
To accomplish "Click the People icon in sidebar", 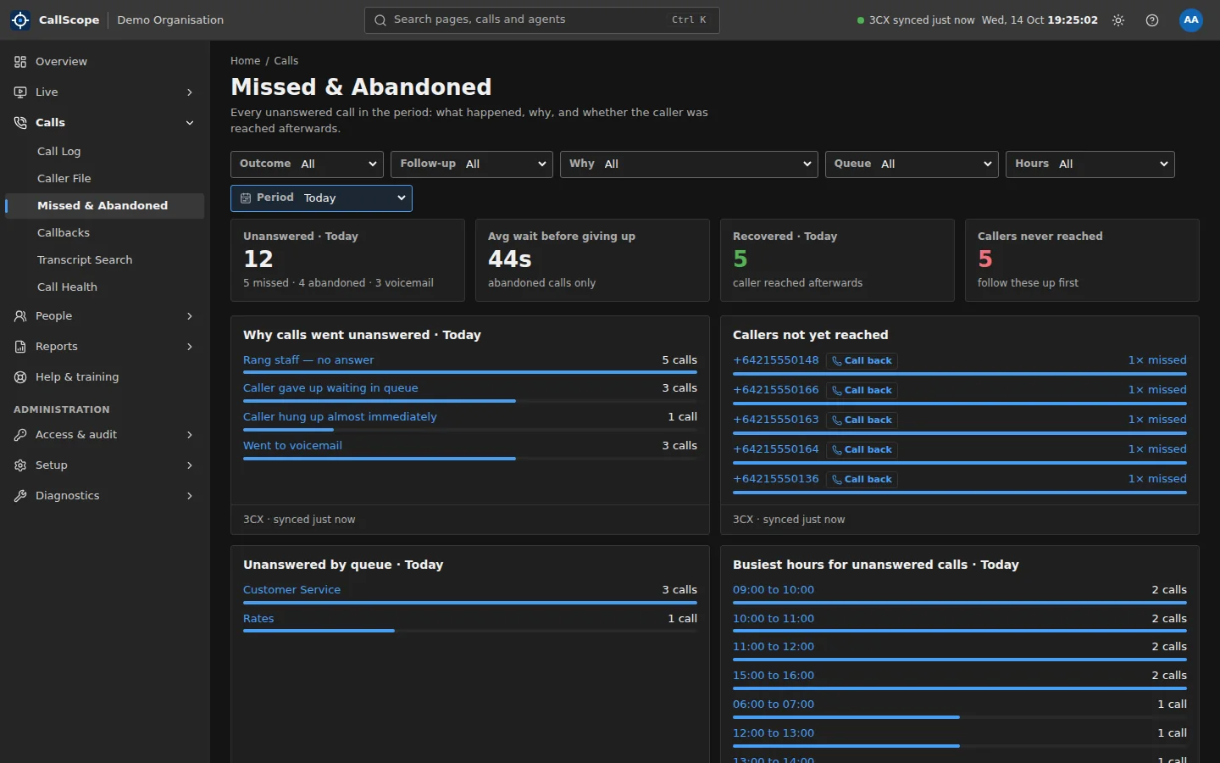I will (x=20, y=316).
